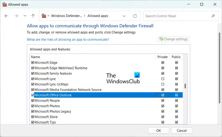Toggle Microsoft Edge WebView2 Runtime name checkbox
The image size is (222, 137).
(x=33, y=68)
